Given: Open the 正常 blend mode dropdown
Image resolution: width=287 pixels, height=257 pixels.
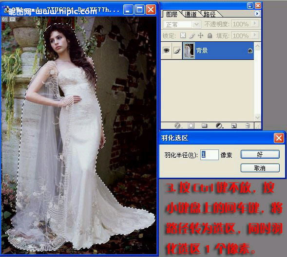Looking at the screenshot, I should pos(181,24).
